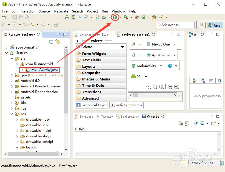Viewport: 225px width, 172px height.
Task: Click the Clear Console icon
Action: coord(181,123)
